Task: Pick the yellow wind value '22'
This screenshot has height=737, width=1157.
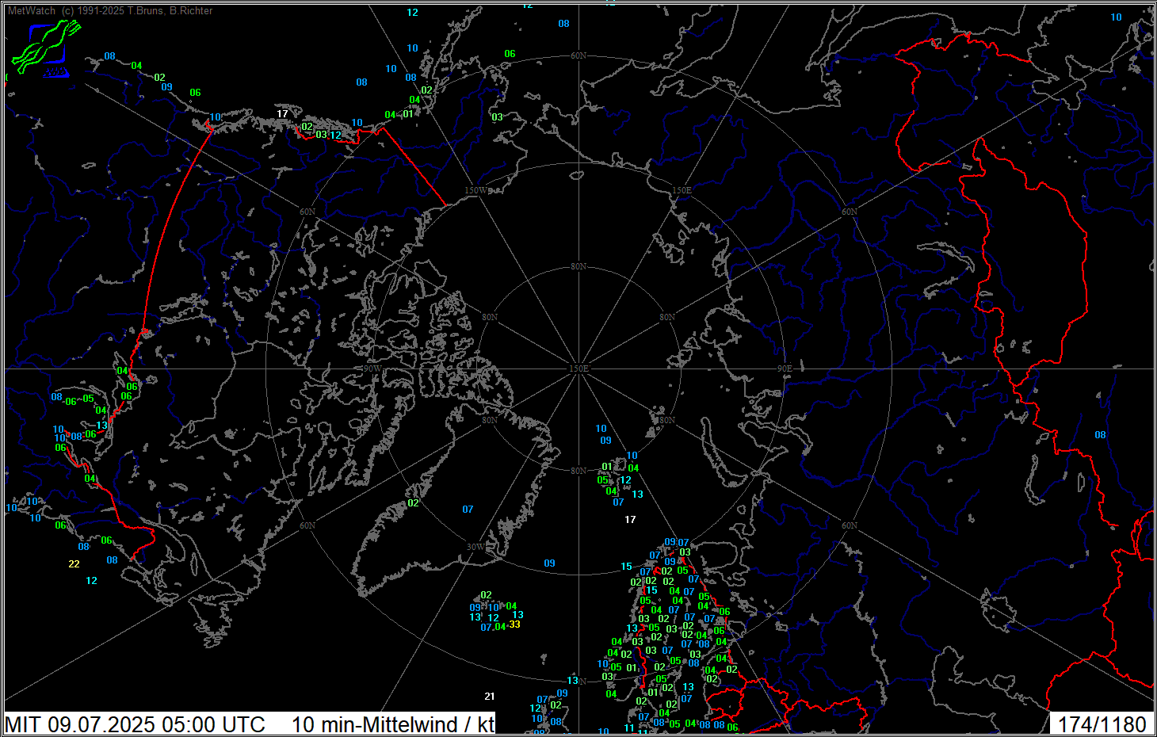Action: coord(74,564)
